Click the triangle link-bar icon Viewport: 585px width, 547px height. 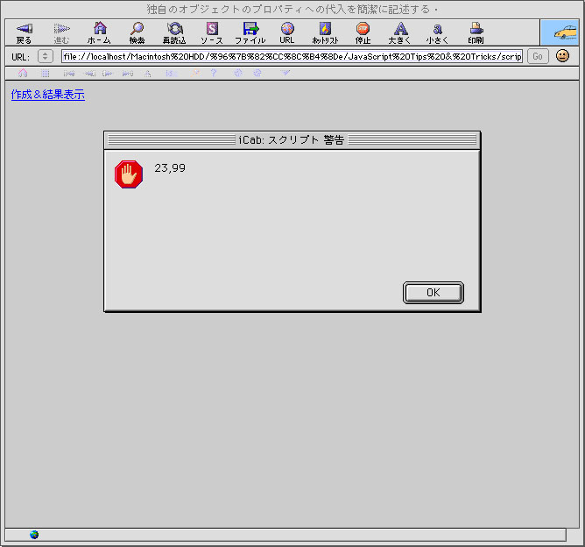click(x=148, y=73)
